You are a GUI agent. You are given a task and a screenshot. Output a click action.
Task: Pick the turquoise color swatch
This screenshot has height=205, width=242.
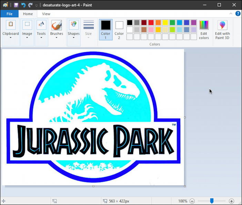(179, 22)
